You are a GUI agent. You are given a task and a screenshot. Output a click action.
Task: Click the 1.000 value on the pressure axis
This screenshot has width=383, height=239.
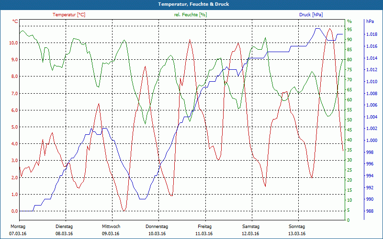(372, 141)
